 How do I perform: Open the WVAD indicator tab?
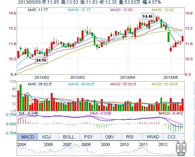point(153,137)
